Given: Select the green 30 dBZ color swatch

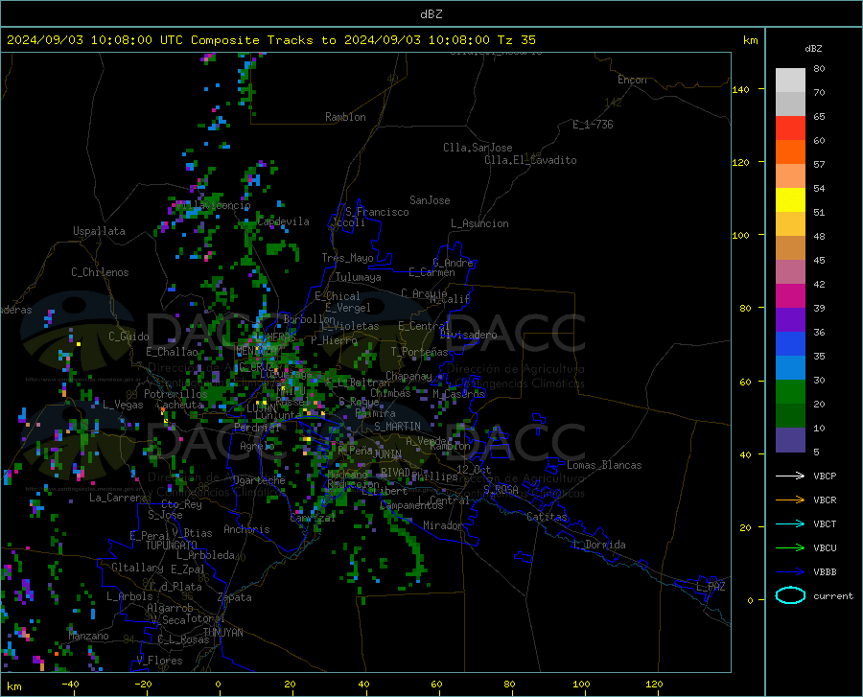Looking at the screenshot, I should click(790, 392).
